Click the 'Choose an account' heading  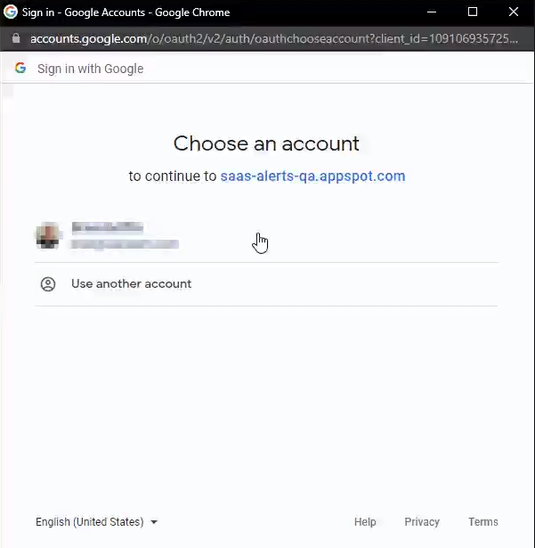[266, 143]
